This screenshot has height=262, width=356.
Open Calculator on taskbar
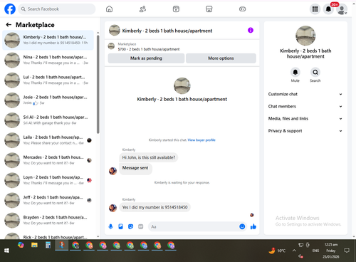tap(48, 245)
